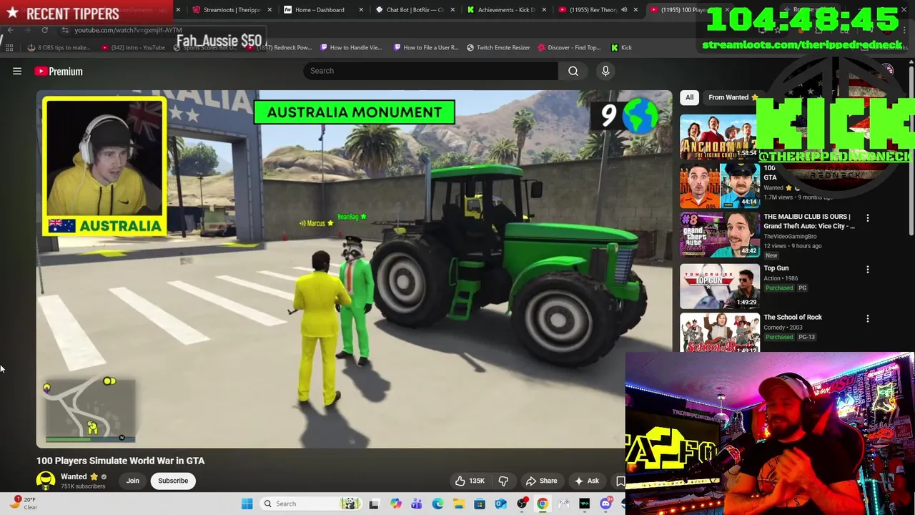The width and height of the screenshot is (915, 515).
Task: Select the All filter chip
Action: pos(689,97)
